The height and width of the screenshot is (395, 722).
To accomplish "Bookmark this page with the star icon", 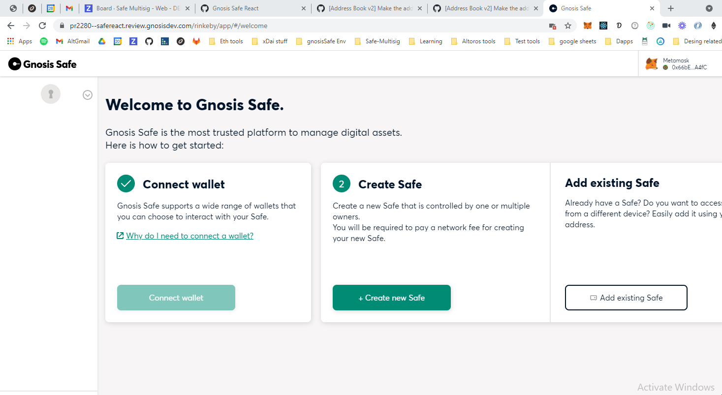I will tap(567, 26).
